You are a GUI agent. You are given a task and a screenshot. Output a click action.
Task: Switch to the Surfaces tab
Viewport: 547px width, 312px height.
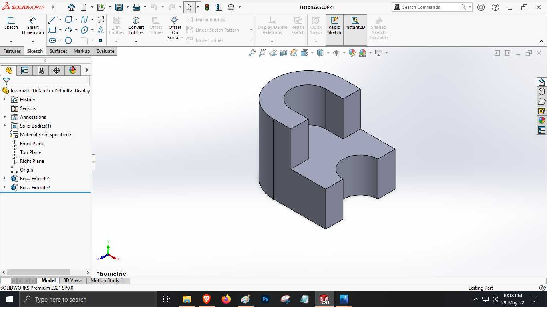(58, 51)
